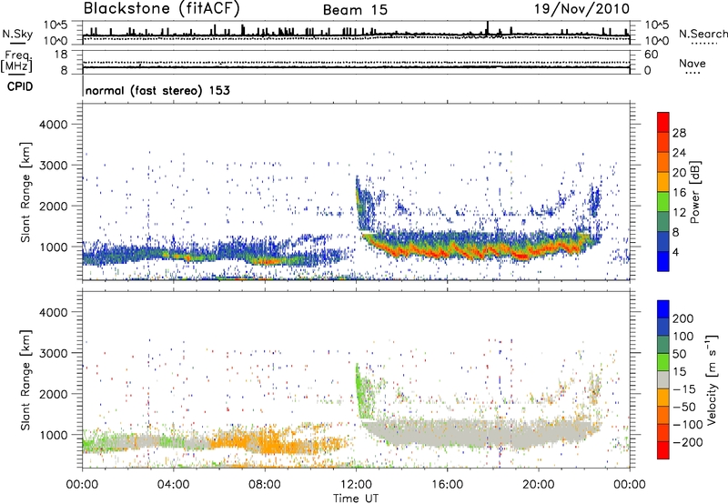Click the 'Slant Range [km]' label of the power panel
The width and height of the screenshot is (728, 504).
pos(25,192)
